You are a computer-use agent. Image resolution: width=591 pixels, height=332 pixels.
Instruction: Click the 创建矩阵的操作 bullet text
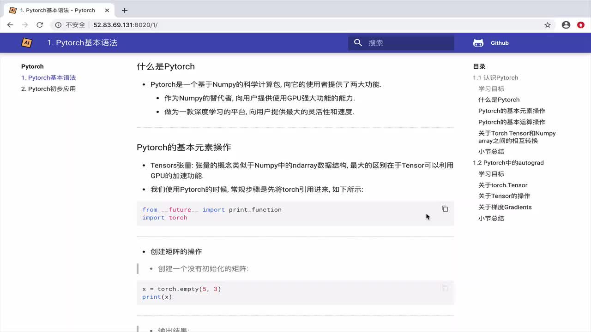click(x=176, y=252)
